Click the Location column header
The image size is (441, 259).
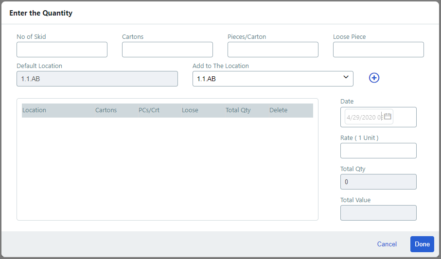(34, 110)
